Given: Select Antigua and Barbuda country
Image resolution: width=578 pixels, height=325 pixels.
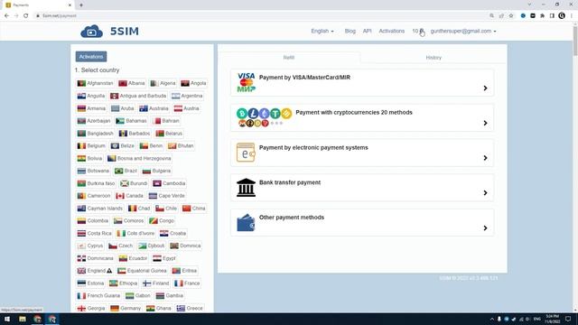Looking at the screenshot, I should point(138,96).
